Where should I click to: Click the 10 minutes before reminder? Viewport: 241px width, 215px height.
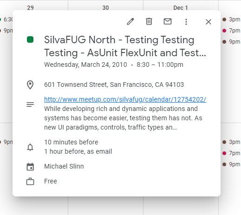coord(71,142)
